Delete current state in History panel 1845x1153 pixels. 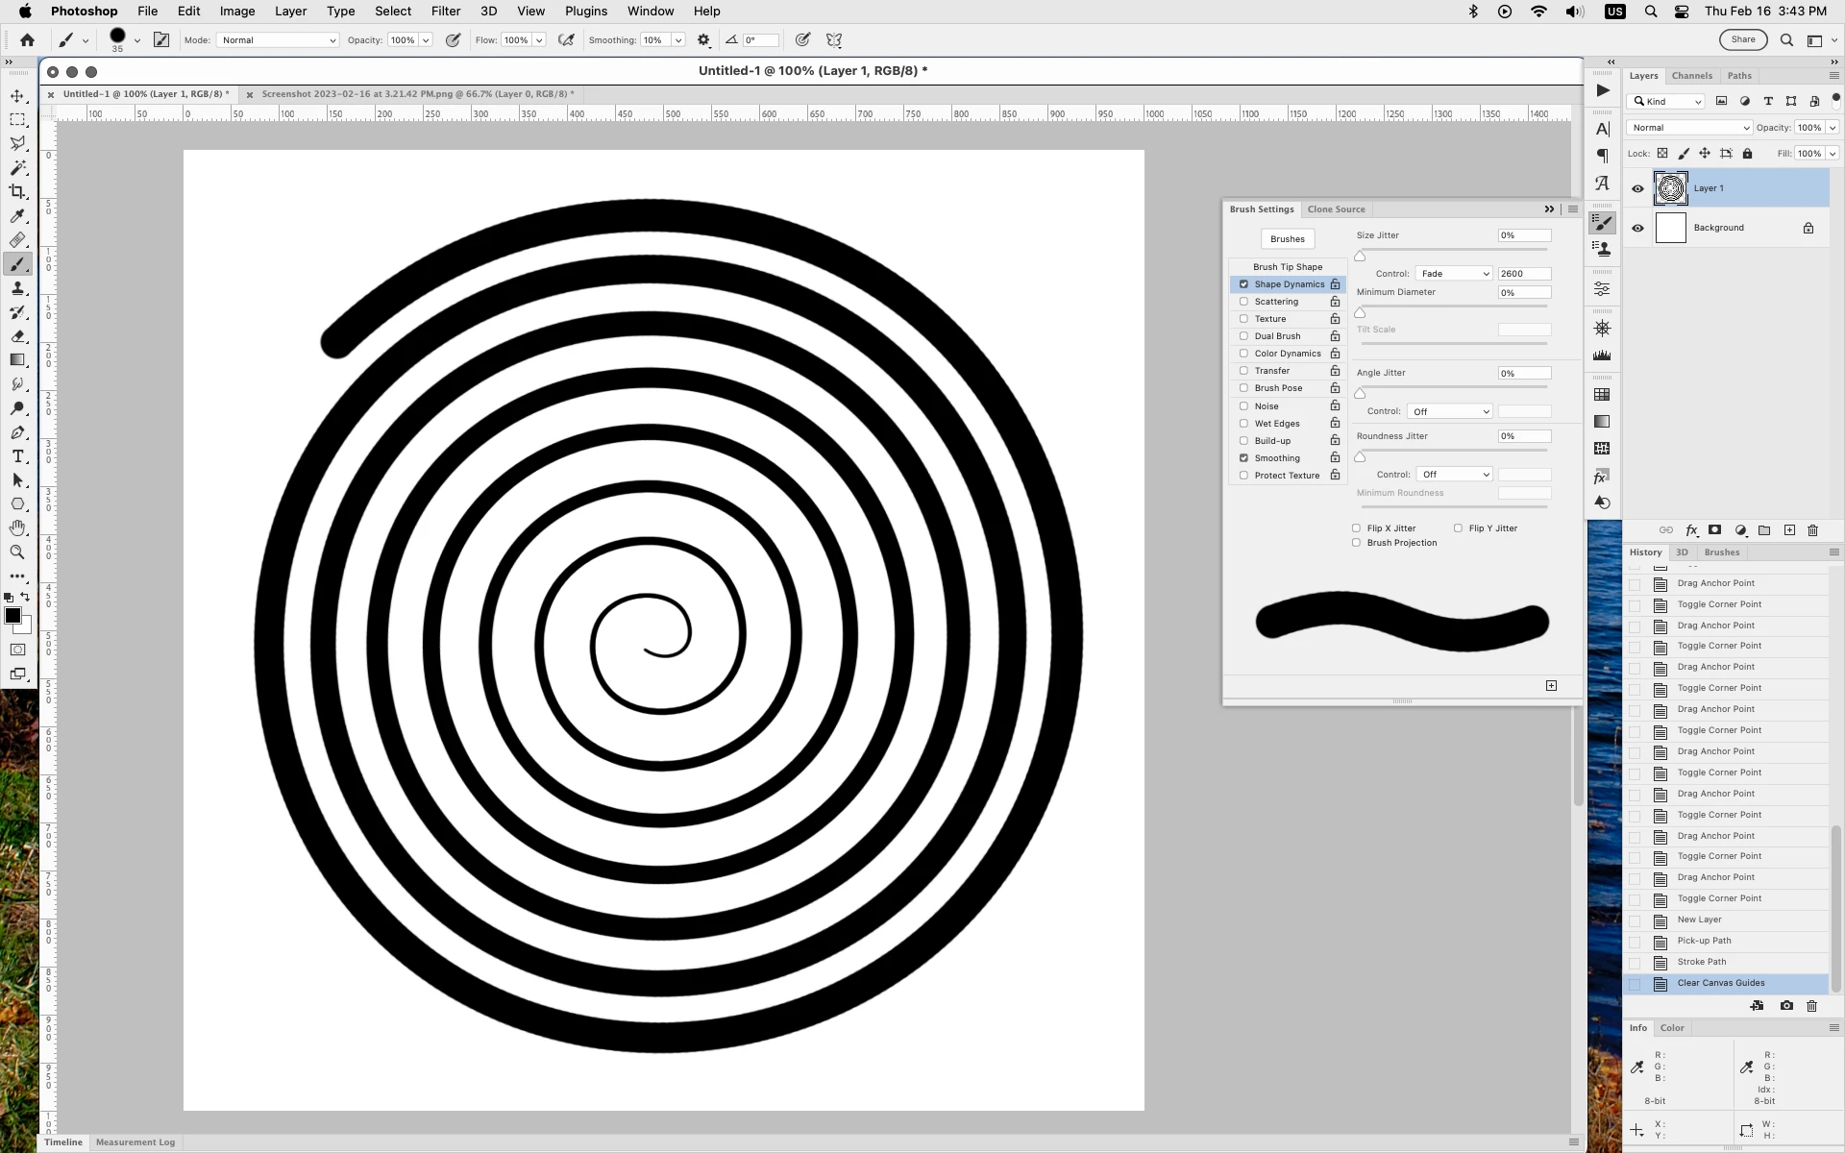click(x=1811, y=1006)
